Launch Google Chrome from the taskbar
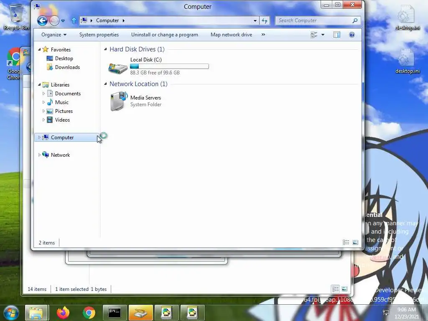 pos(89,313)
